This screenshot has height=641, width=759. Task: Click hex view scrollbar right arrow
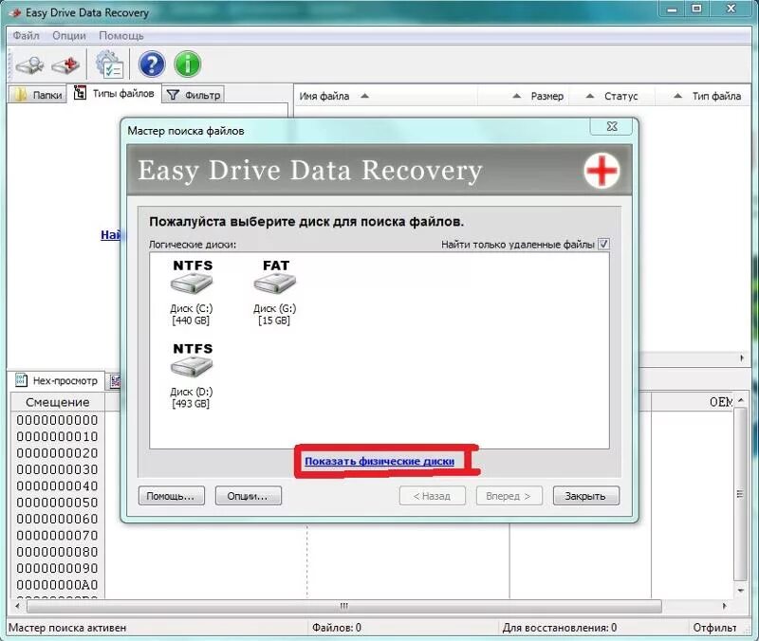pos(724,606)
